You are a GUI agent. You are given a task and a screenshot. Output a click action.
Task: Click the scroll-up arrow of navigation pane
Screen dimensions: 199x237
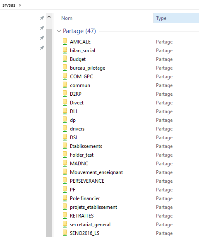click(49, 17)
